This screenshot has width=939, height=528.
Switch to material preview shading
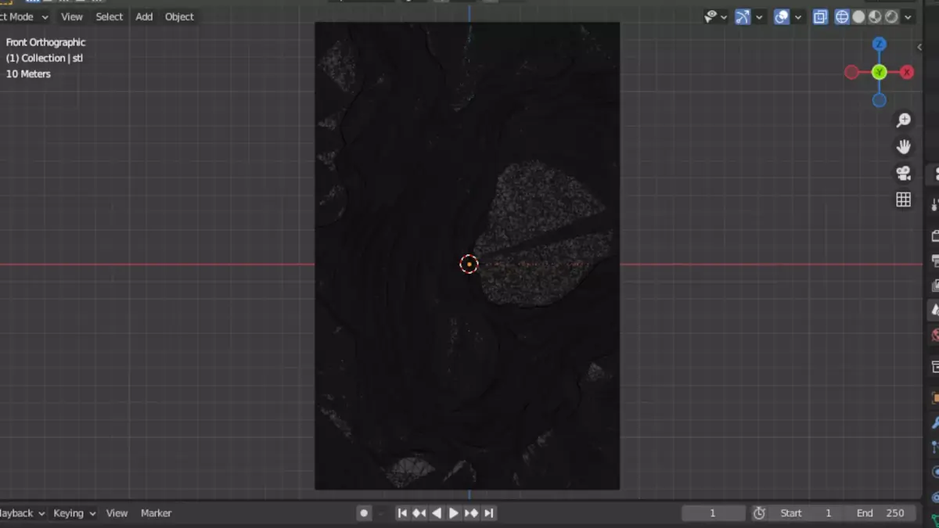point(875,16)
